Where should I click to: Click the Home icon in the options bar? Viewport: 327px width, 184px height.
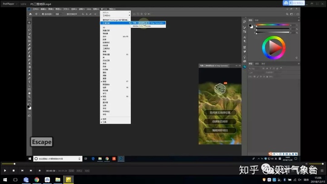point(30,14)
